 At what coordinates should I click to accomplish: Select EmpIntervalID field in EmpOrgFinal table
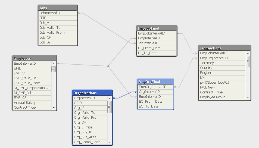[155, 97]
